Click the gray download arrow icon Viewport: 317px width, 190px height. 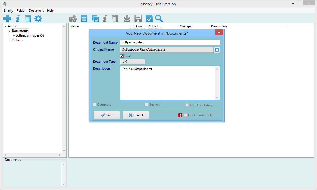click(x=127, y=19)
